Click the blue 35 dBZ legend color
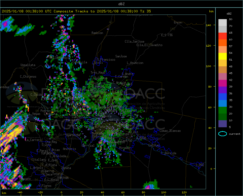Viewport: 243px width, 196px height. click(x=222, y=97)
